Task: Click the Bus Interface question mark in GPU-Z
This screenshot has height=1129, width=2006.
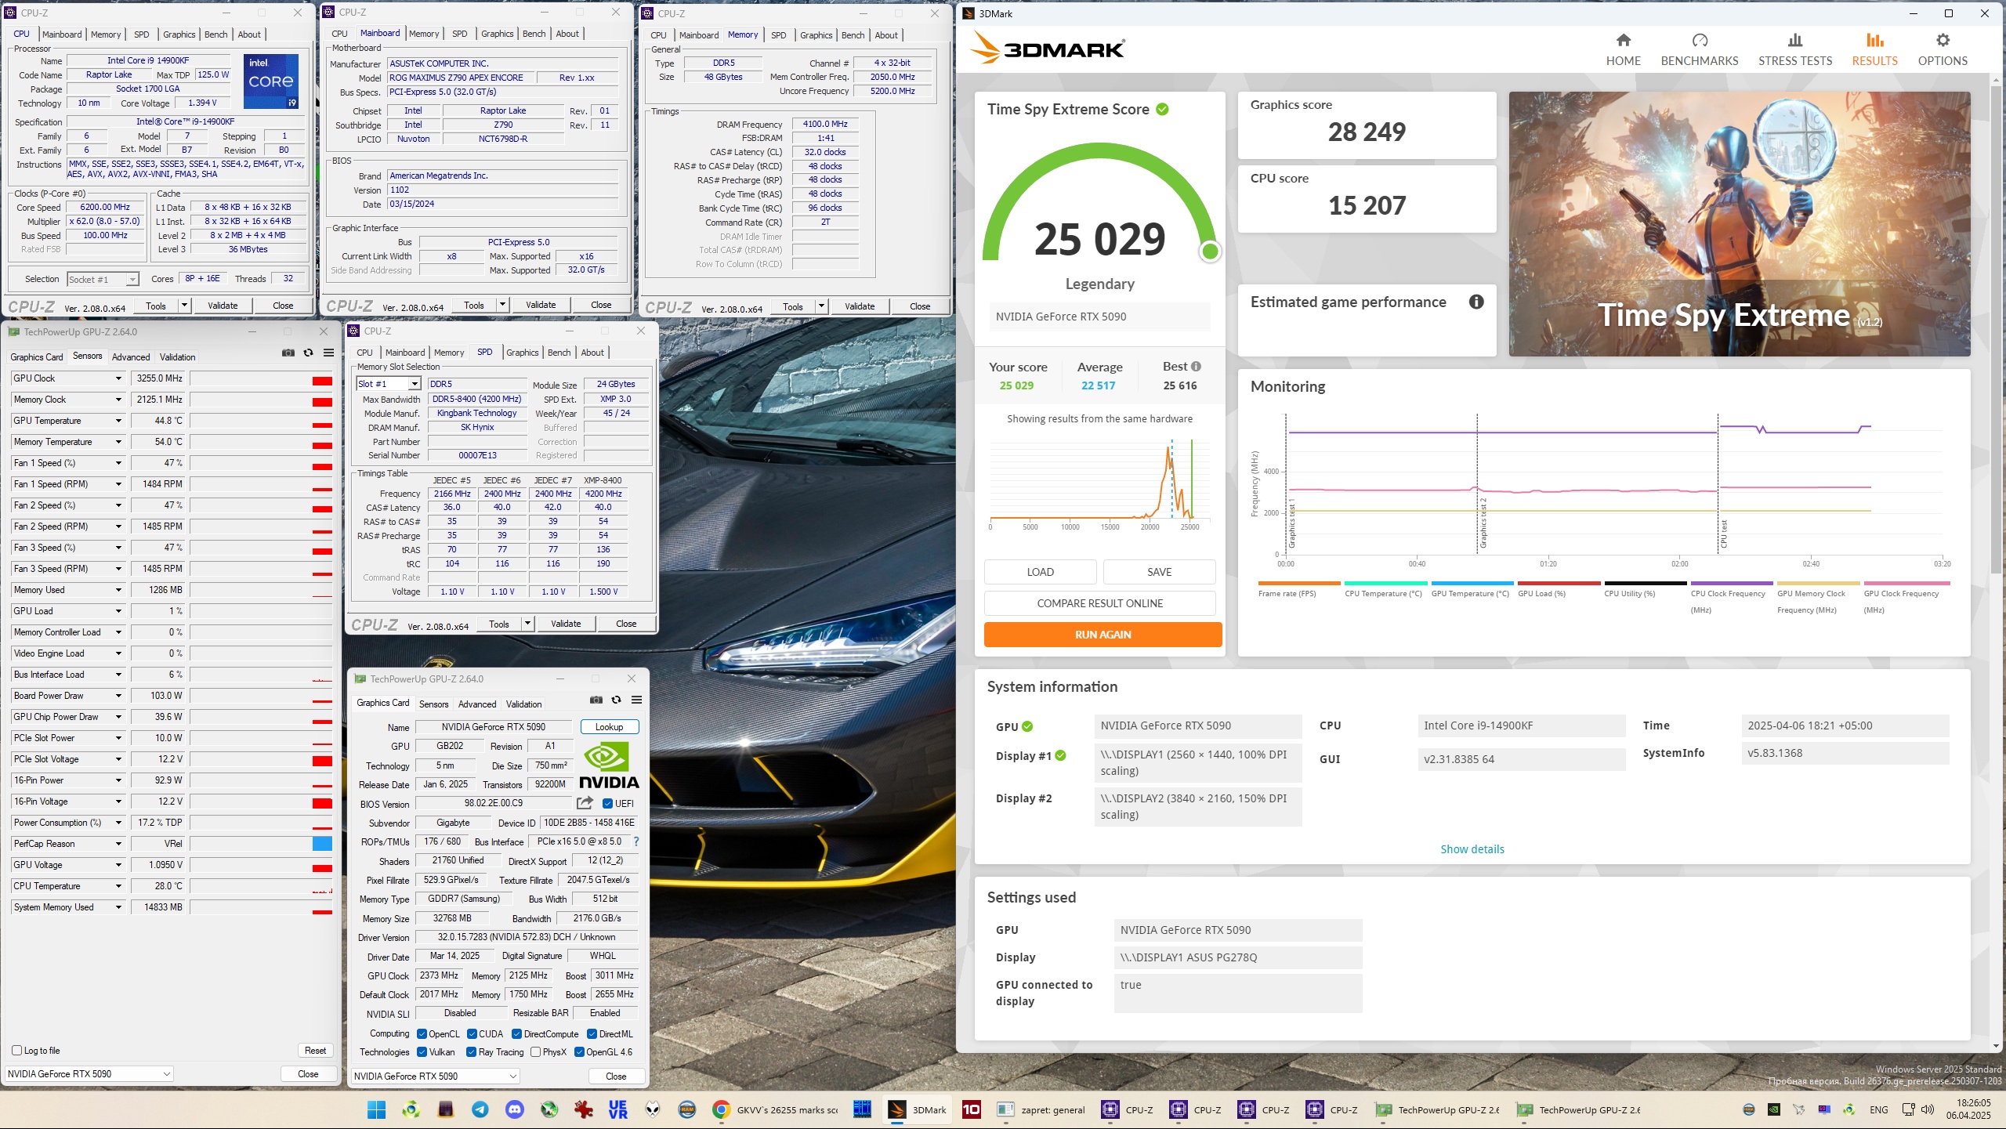Action: pyautogui.click(x=635, y=841)
